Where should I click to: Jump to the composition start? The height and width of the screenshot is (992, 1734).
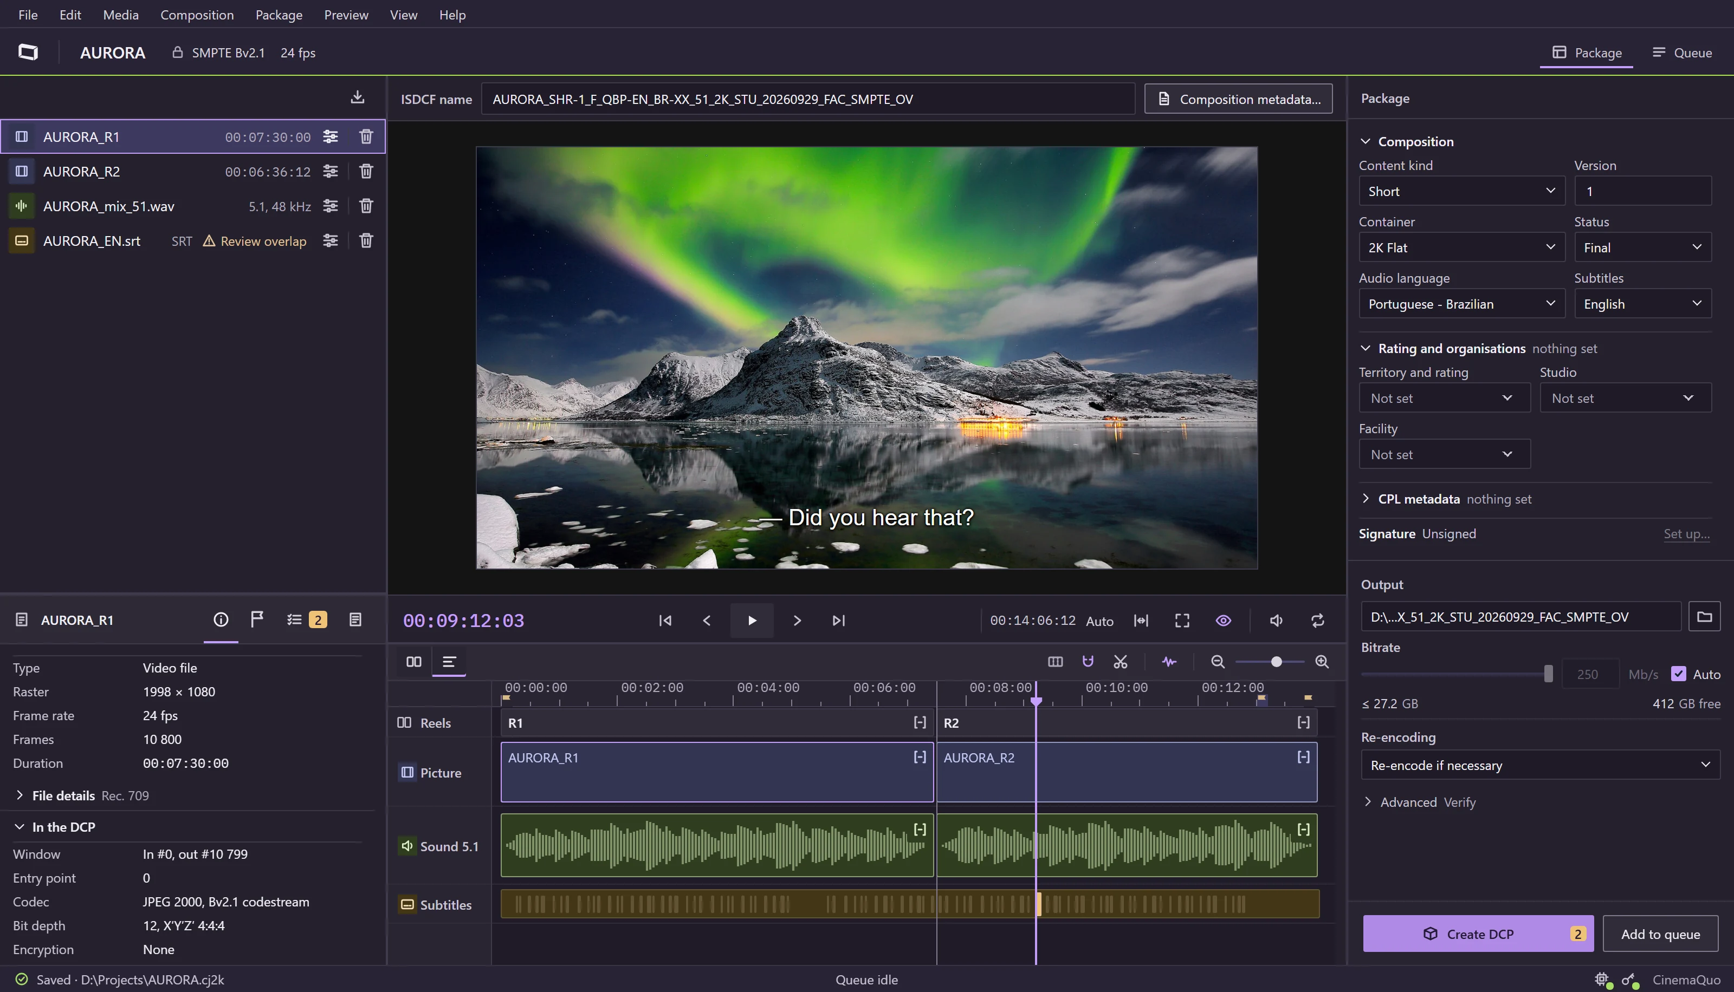(665, 621)
